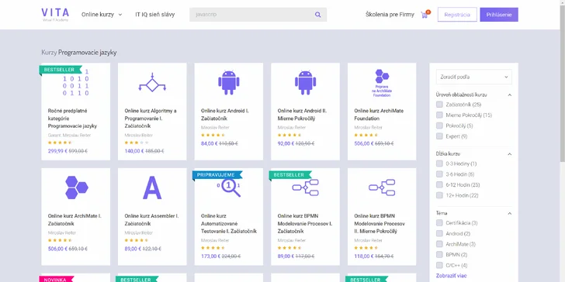Viewport: 565px width, 282px height.
Task: Click Android robot icon of Android II. course
Action: pos(305,82)
